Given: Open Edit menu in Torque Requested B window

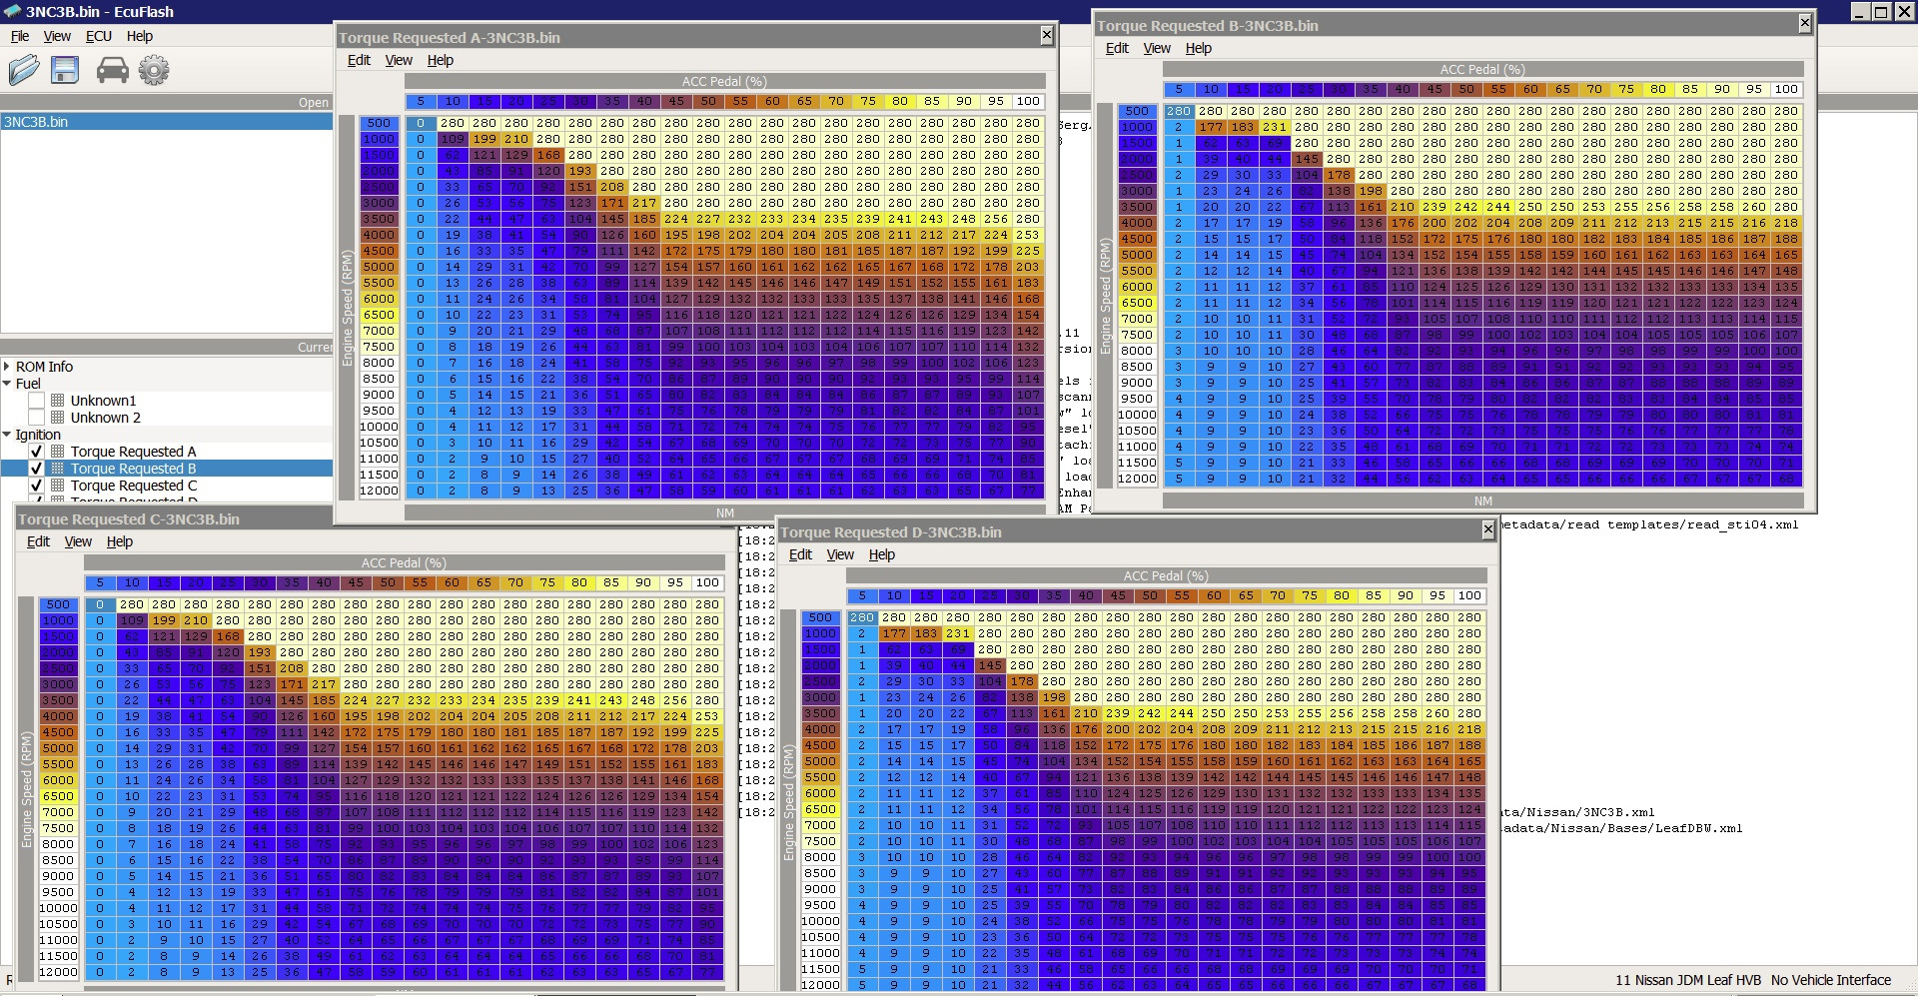Looking at the screenshot, I should 1117,48.
